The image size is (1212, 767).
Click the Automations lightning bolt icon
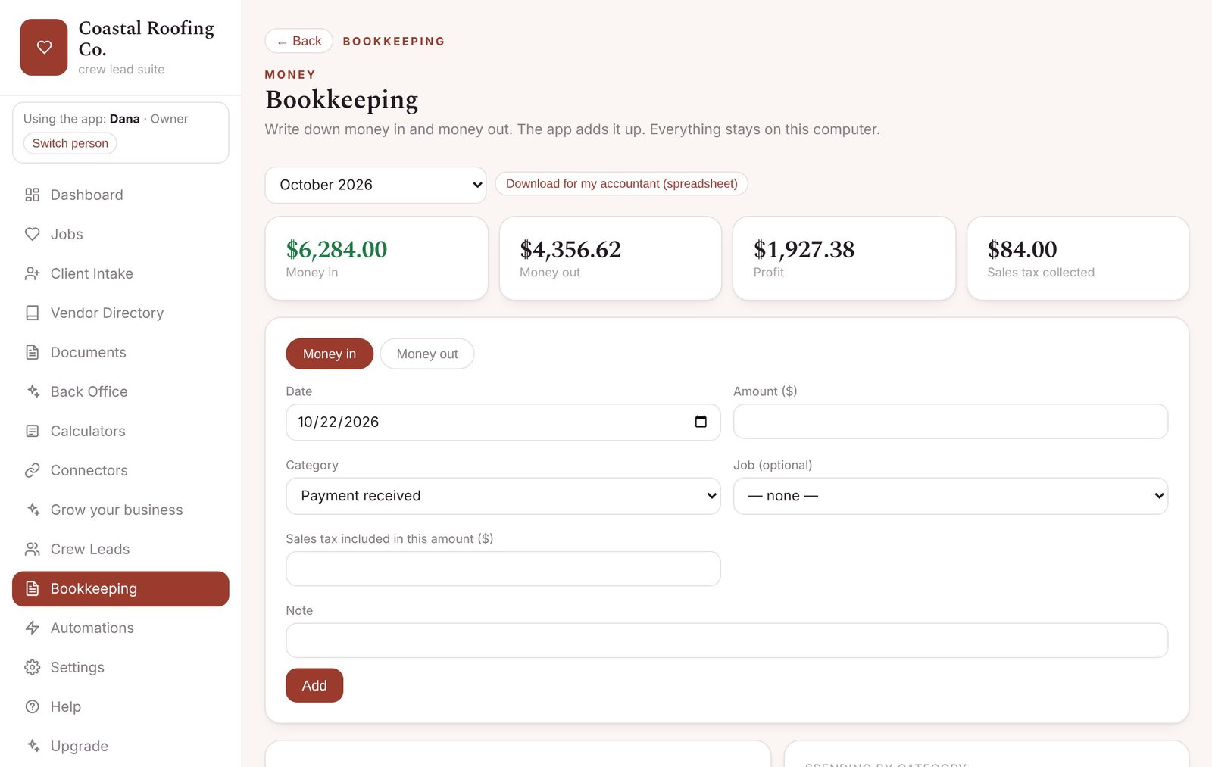pos(32,628)
